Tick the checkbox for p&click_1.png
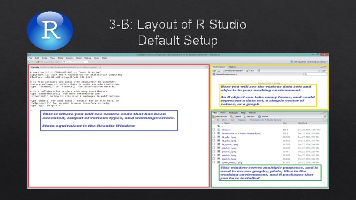356x200 pixels. 214,148
